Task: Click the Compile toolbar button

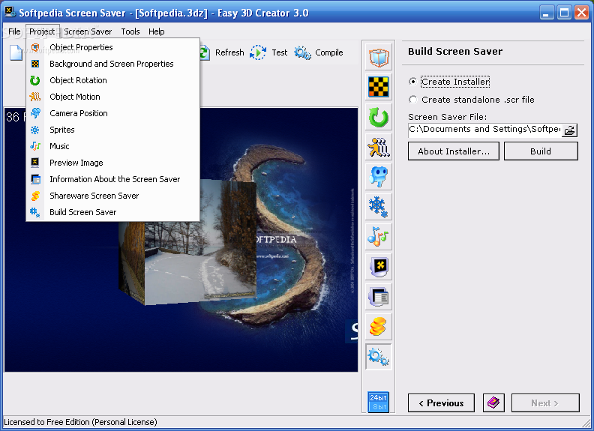Action: click(x=319, y=52)
